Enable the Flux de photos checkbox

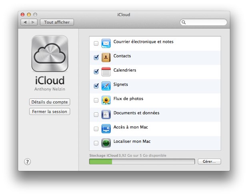click(x=96, y=100)
